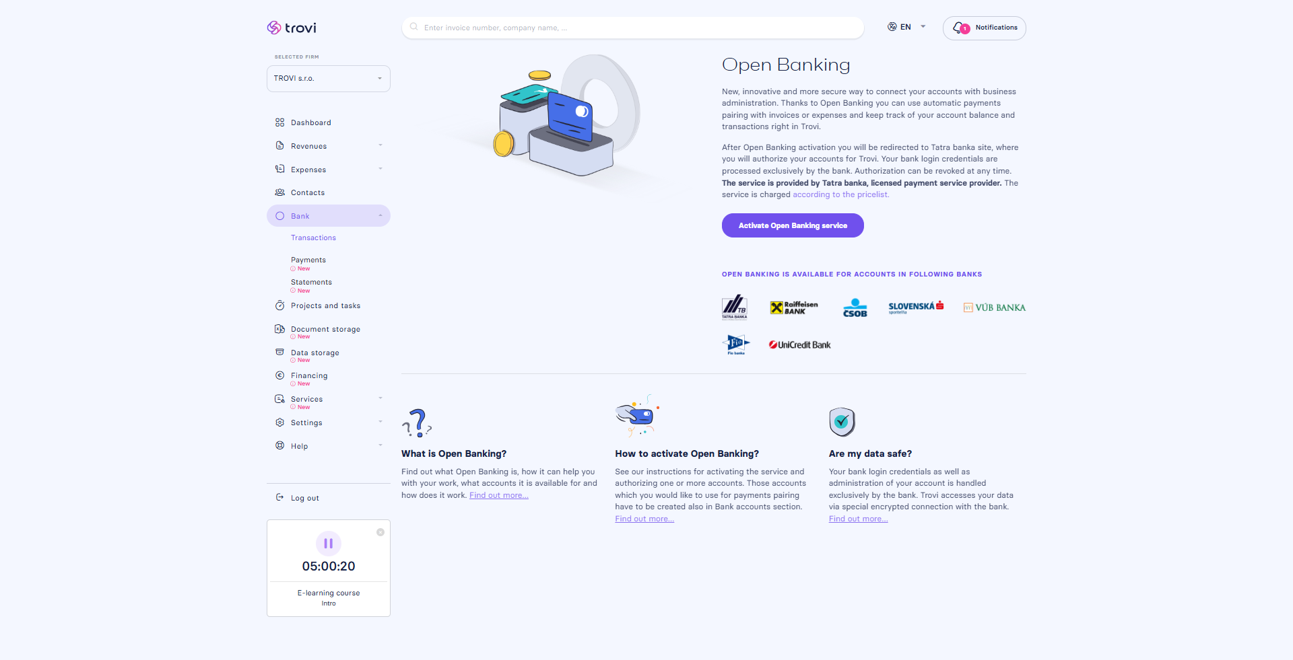This screenshot has width=1293, height=660.
Task: Expand the Expenses submenu arrow
Action: (380, 169)
